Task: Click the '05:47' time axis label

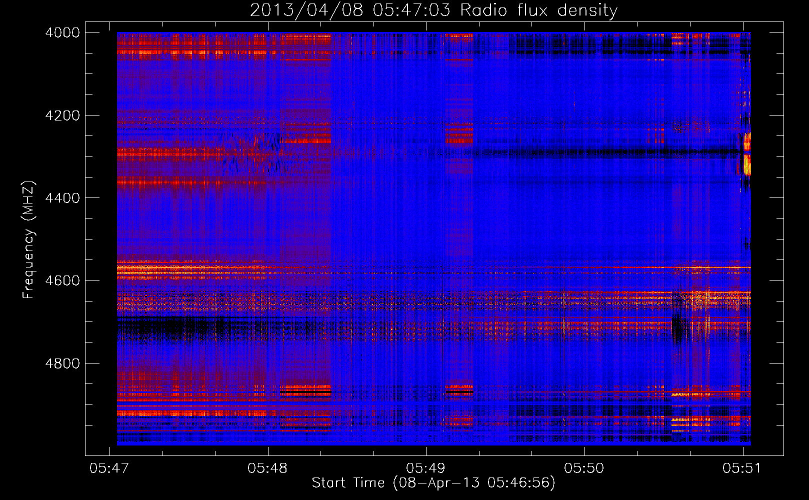Action: click(x=109, y=468)
